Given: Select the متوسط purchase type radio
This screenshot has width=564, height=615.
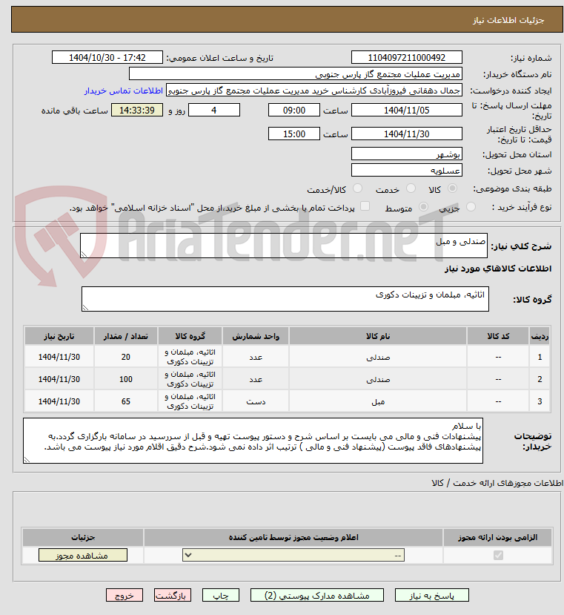Looking at the screenshot, I should 423,207.
